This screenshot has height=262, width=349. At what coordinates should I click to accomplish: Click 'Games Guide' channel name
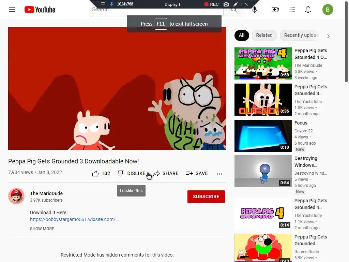[306, 251]
